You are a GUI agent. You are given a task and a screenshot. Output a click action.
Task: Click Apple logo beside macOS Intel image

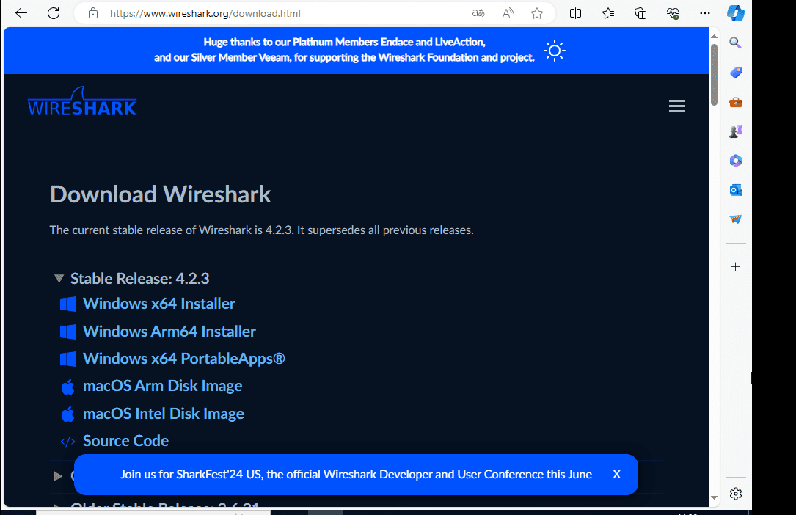coord(67,414)
